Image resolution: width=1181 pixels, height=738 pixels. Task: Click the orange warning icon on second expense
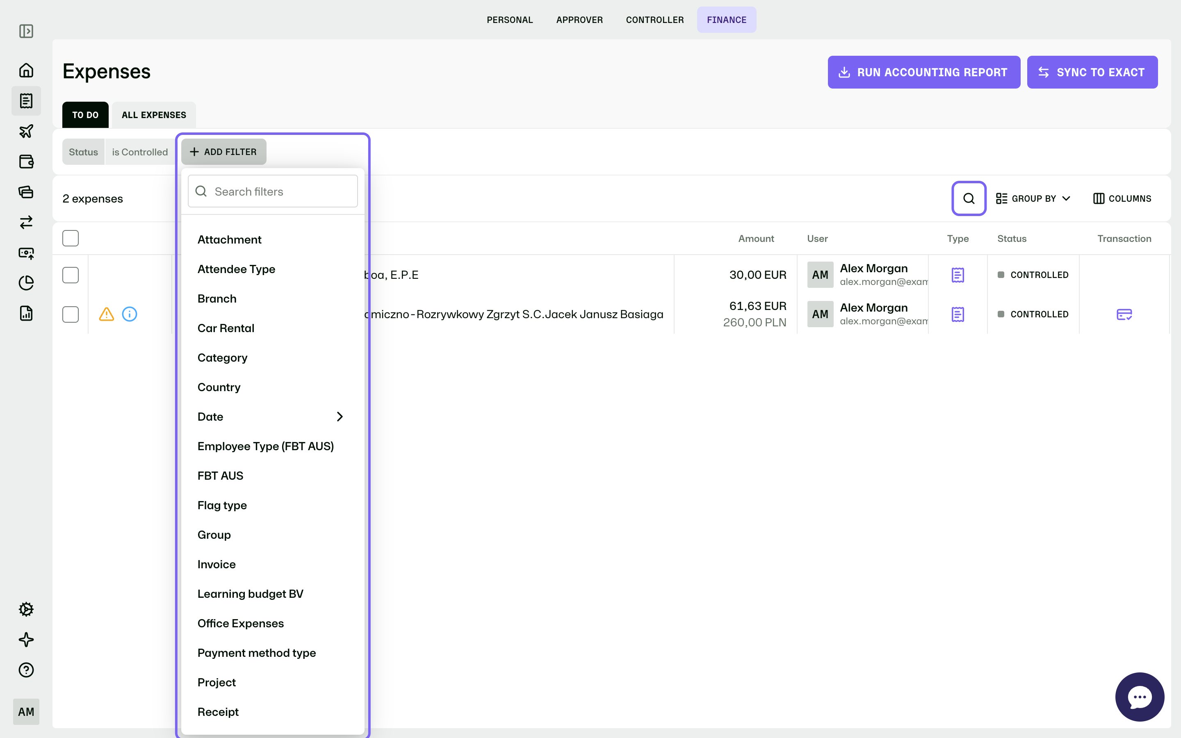[106, 314]
